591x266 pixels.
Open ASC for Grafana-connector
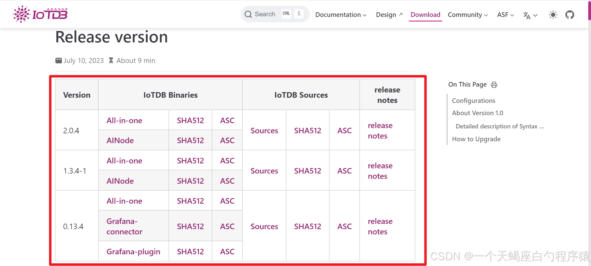click(227, 226)
